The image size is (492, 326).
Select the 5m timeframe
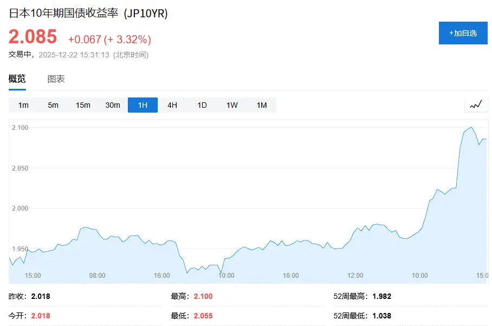click(53, 105)
